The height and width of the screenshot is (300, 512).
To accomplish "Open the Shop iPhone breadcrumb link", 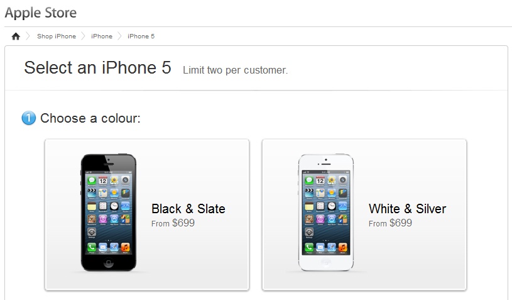I will click(57, 36).
